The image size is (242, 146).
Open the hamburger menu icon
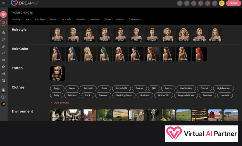click(3, 3)
